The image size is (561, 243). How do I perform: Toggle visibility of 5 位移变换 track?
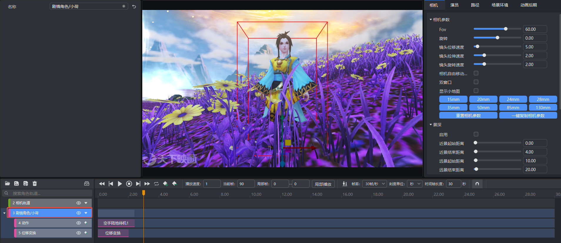pyautogui.click(x=79, y=233)
